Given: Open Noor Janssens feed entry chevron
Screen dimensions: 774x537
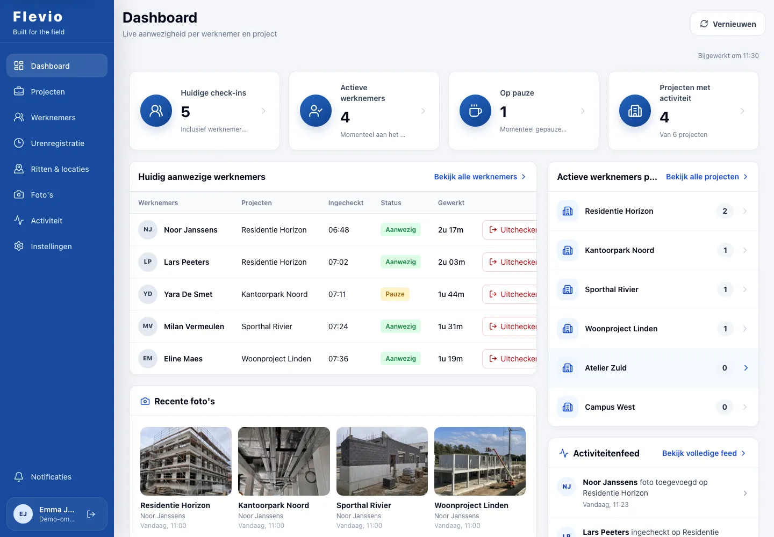Looking at the screenshot, I should [x=745, y=493].
